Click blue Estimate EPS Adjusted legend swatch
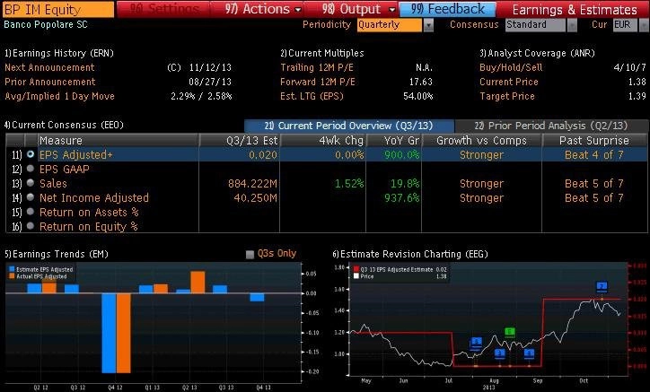The height and width of the screenshot is (392, 650). pyautogui.click(x=12, y=269)
